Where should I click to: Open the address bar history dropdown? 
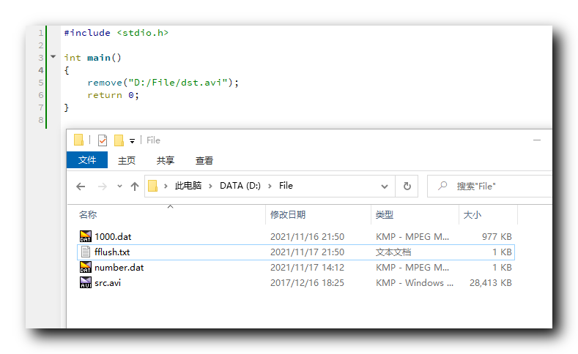[385, 187]
